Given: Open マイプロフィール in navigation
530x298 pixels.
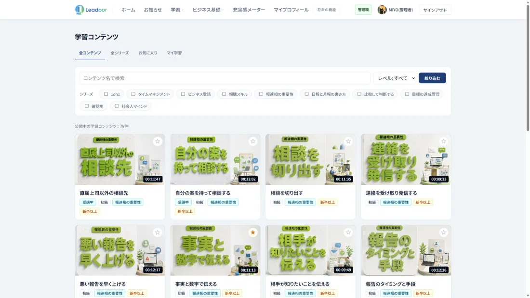Looking at the screenshot, I should (291, 10).
